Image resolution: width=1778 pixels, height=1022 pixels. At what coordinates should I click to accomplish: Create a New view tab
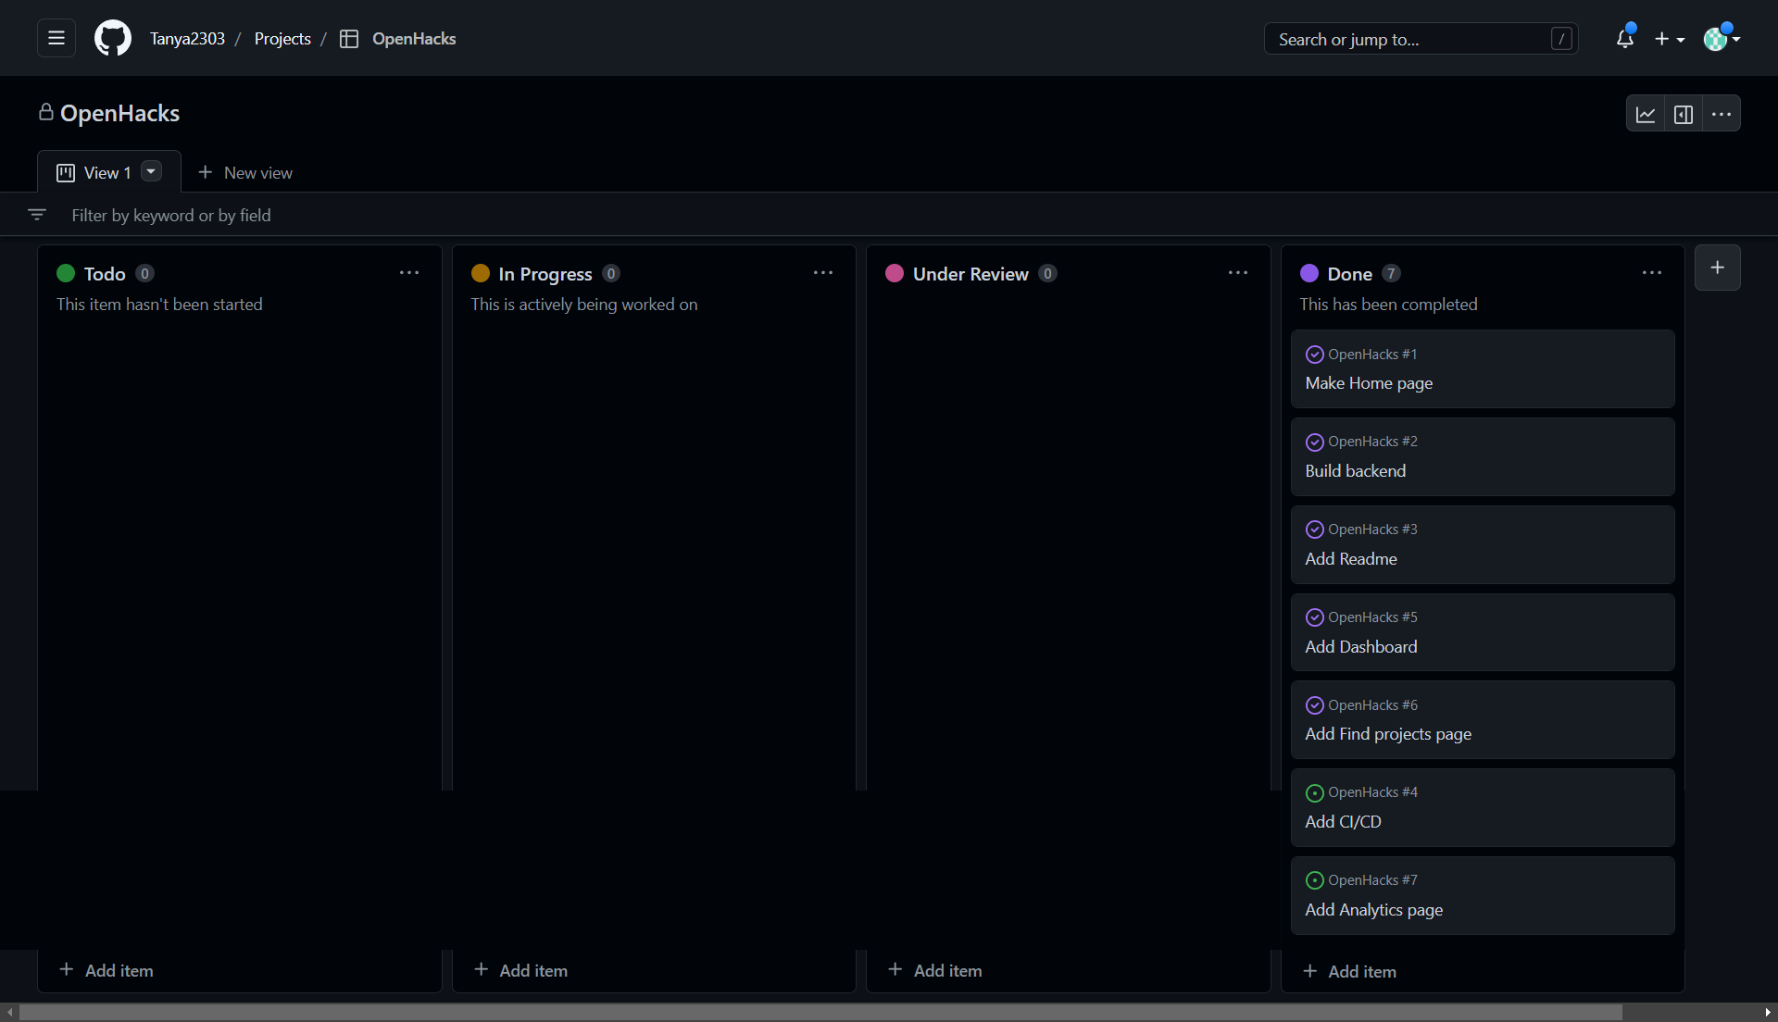point(245,173)
